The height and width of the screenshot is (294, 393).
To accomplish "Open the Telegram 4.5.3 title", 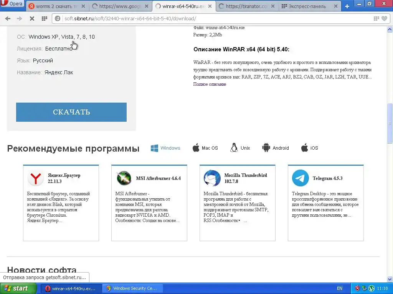I will coord(327,178).
